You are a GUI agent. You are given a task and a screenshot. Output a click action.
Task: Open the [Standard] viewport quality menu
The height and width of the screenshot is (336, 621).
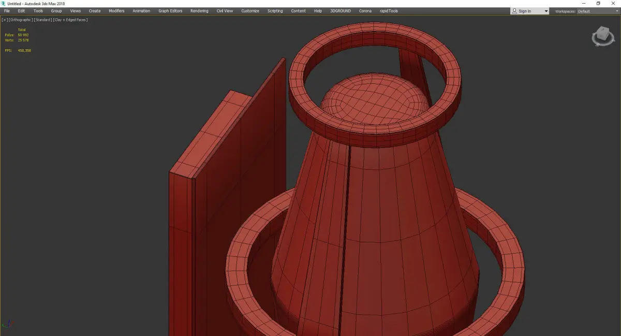point(42,20)
